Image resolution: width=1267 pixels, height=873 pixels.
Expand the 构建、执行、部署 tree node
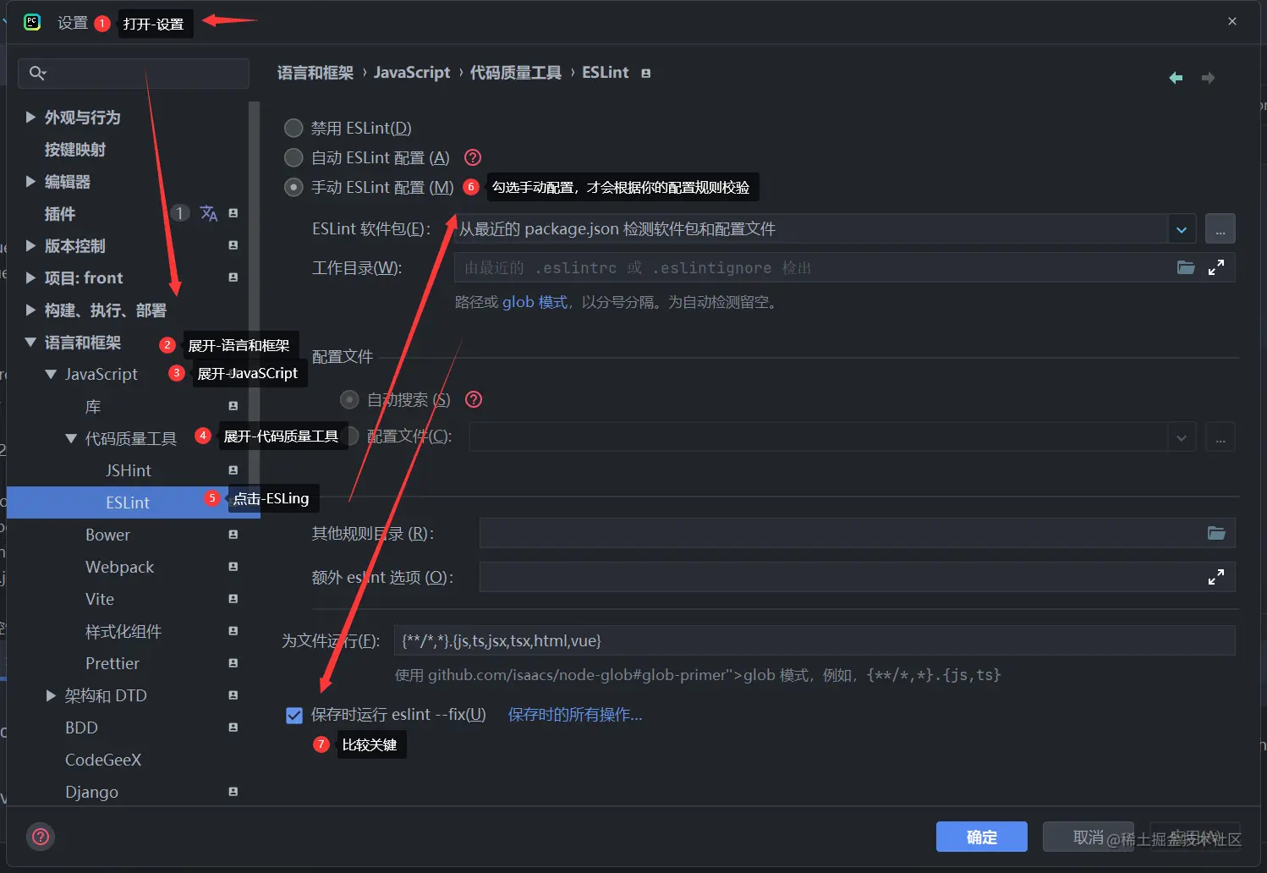tap(30, 310)
